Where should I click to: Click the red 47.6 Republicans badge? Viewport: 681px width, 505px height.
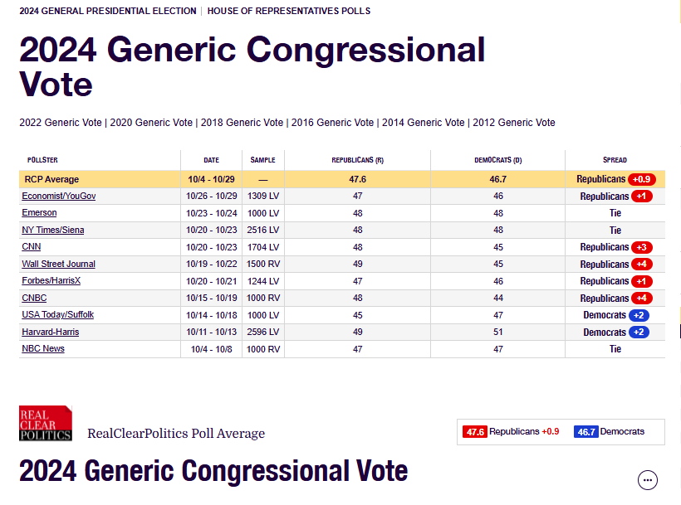[475, 432]
